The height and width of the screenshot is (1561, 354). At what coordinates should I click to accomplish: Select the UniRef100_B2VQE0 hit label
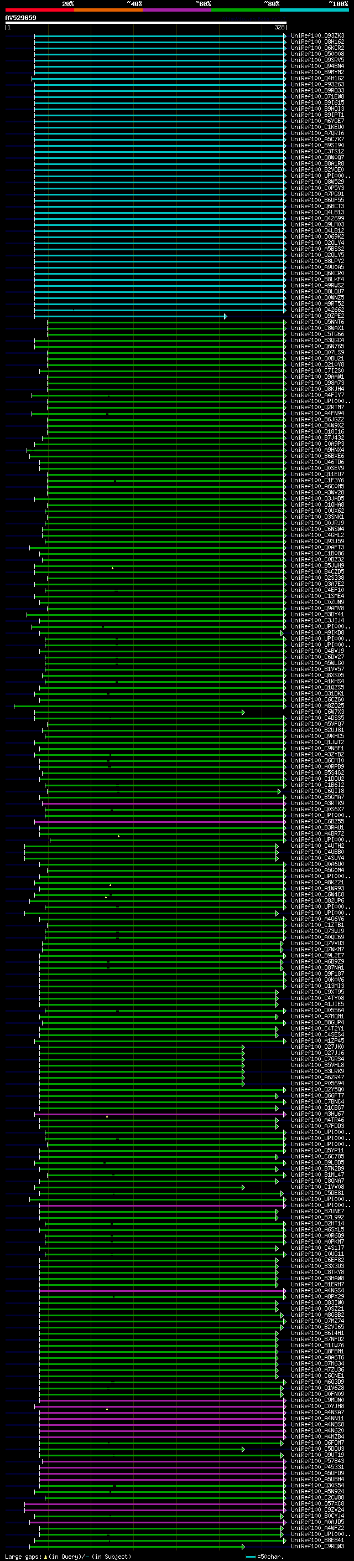(317, 169)
